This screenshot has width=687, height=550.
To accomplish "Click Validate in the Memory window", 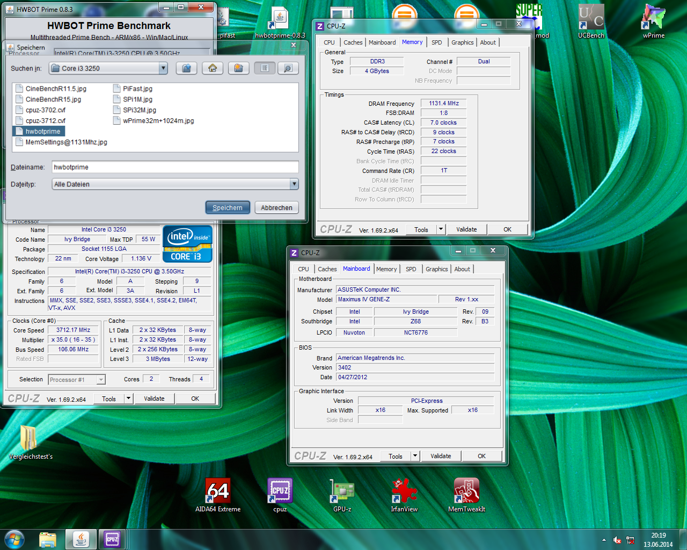I will [466, 229].
